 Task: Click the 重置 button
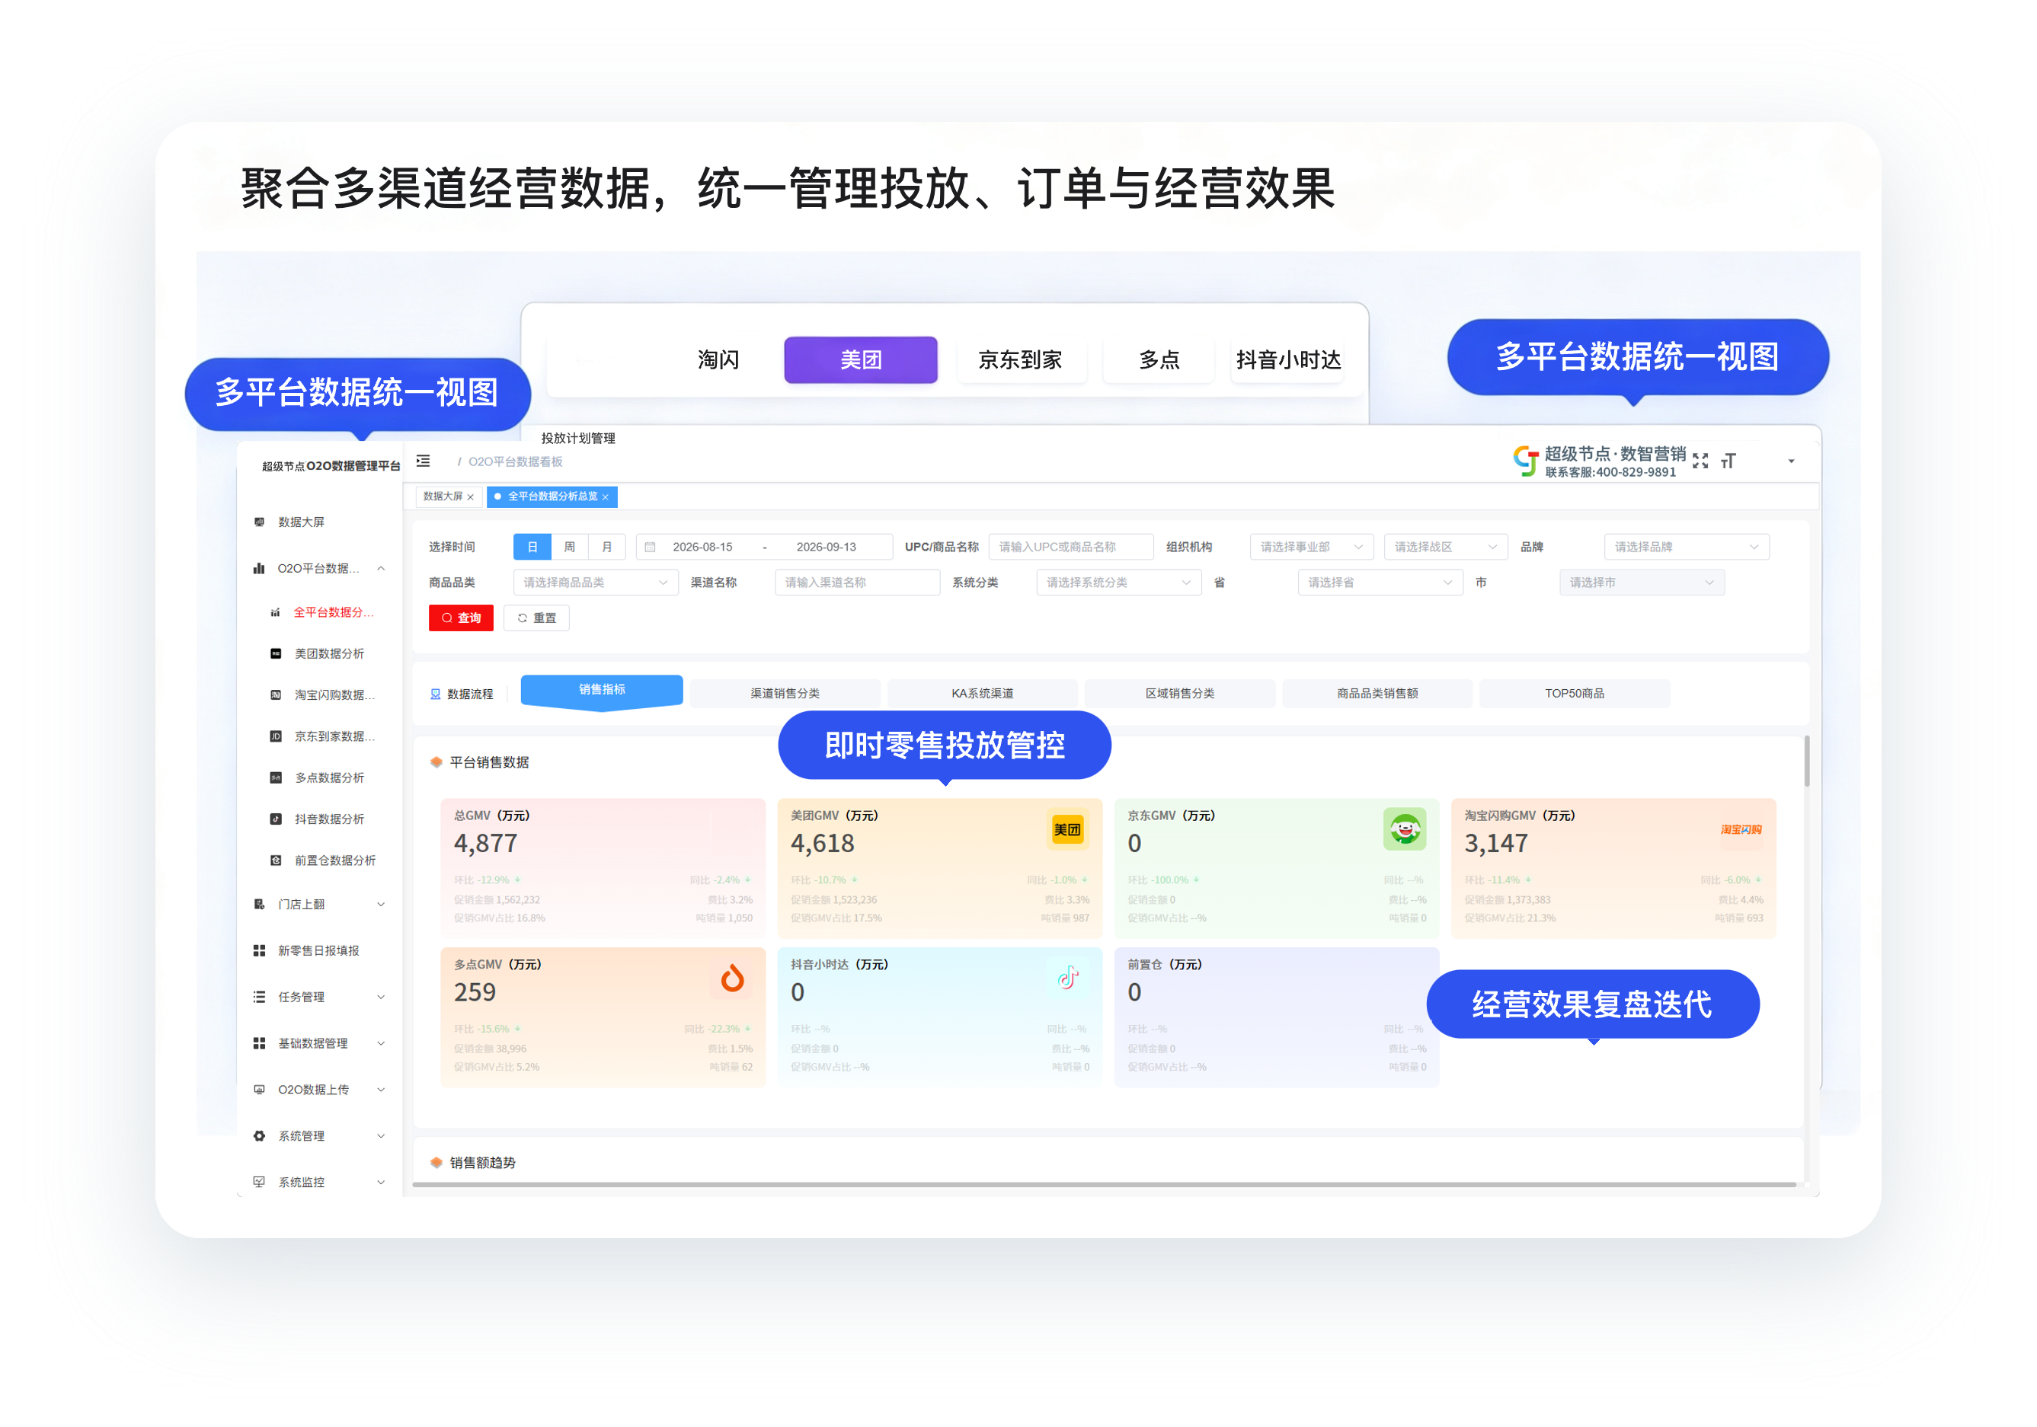tap(537, 618)
